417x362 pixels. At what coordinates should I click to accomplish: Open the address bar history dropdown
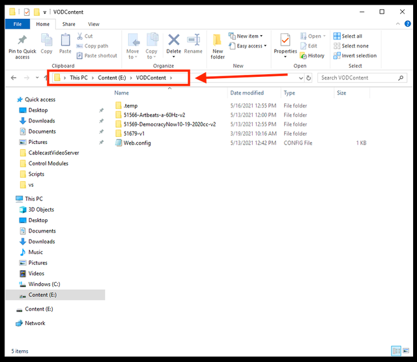click(x=301, y=78)
